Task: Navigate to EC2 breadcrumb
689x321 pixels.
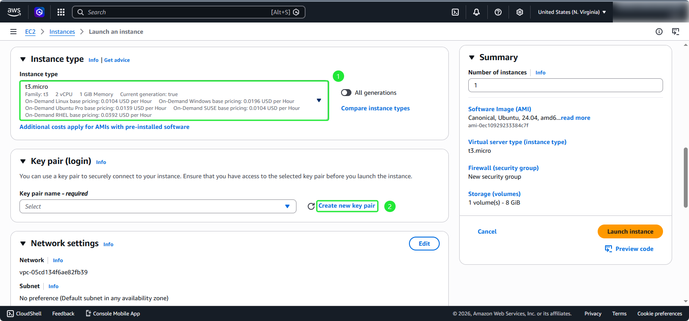Action: (30, 32)
